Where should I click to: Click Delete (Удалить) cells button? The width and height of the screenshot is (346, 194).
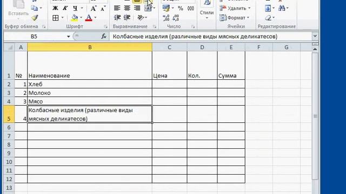(x=235, y=9)
